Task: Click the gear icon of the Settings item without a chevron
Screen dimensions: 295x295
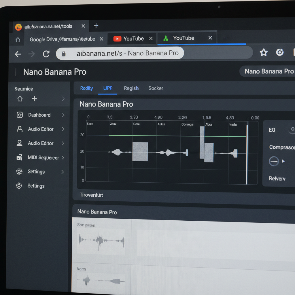Action: point(19,186)
